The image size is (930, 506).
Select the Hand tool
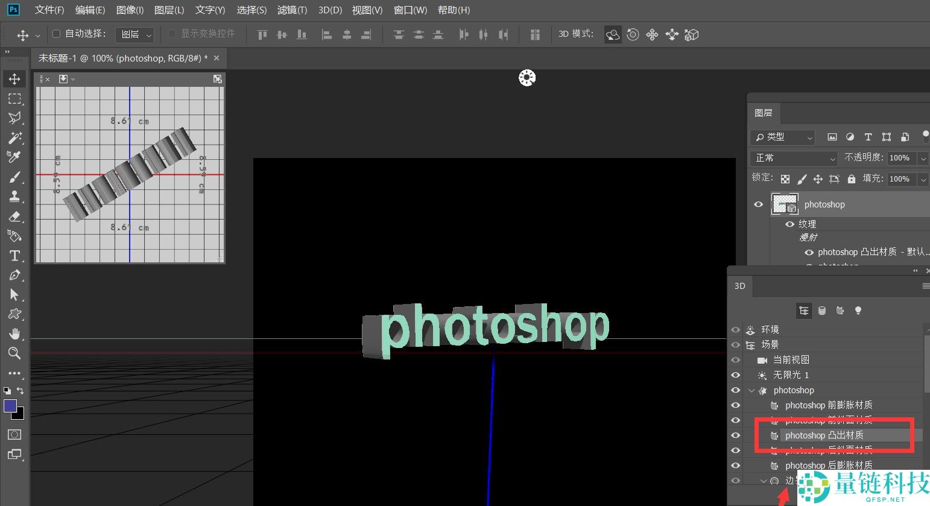[14, 334]
